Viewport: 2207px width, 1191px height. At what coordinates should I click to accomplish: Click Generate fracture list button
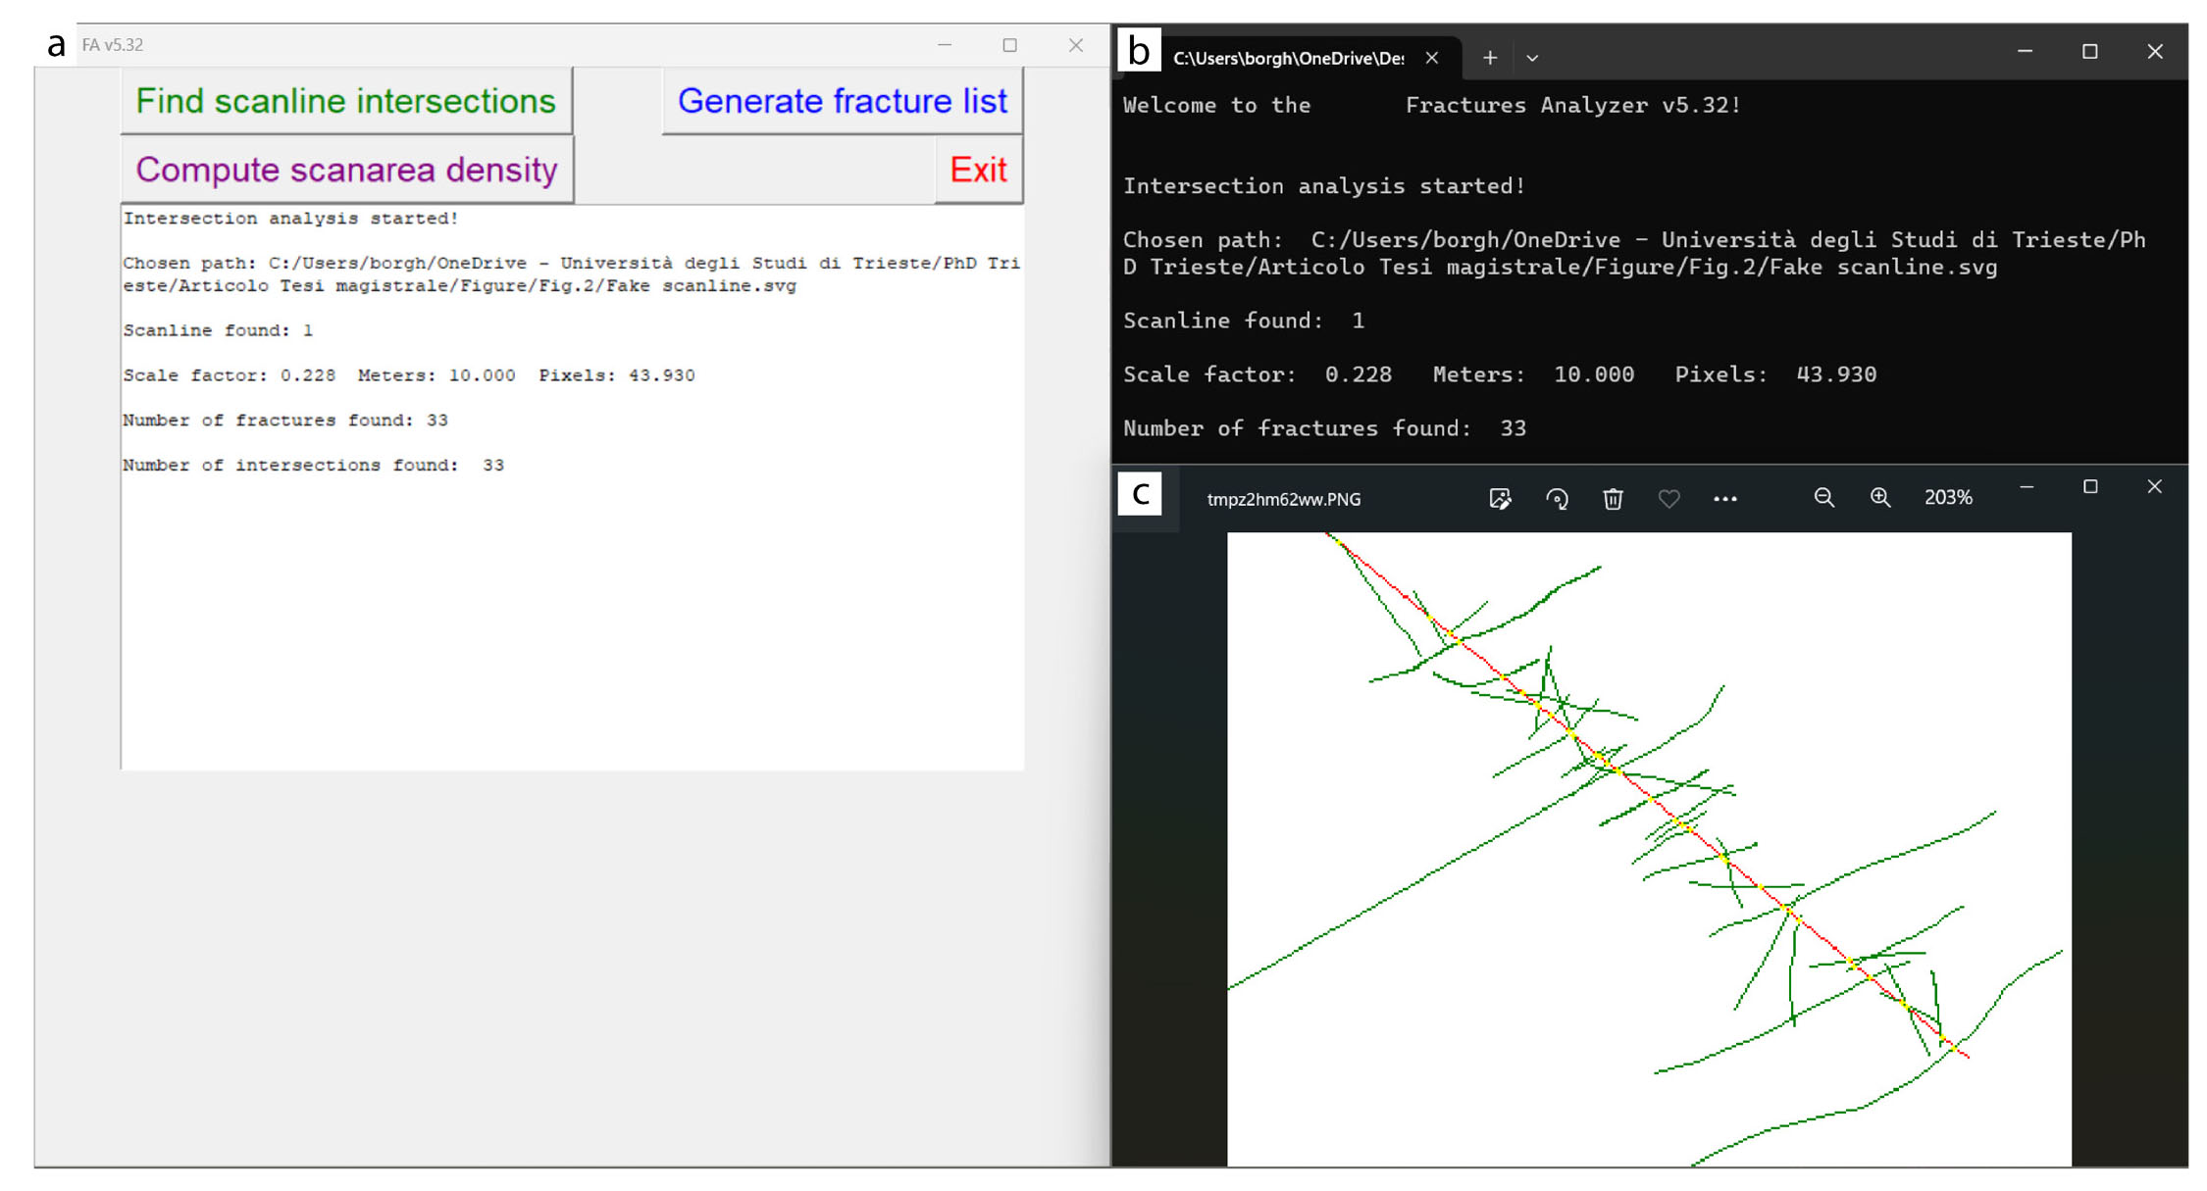pos(842,101)
